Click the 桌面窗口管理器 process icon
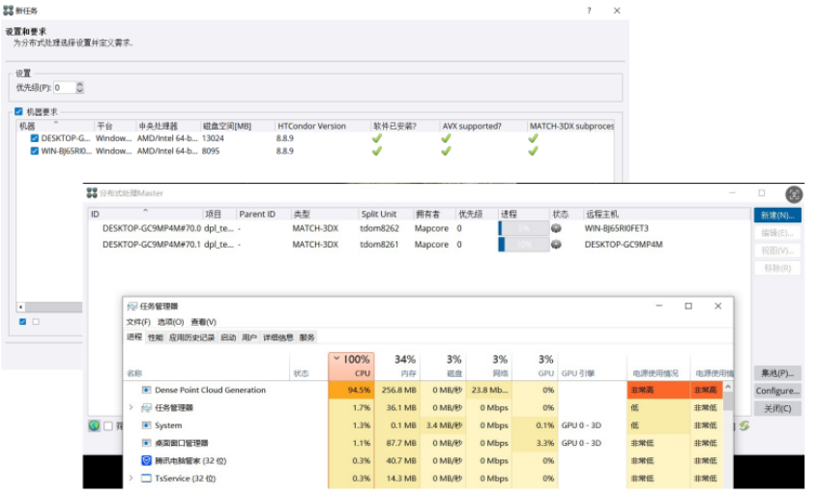 (147, 443)
